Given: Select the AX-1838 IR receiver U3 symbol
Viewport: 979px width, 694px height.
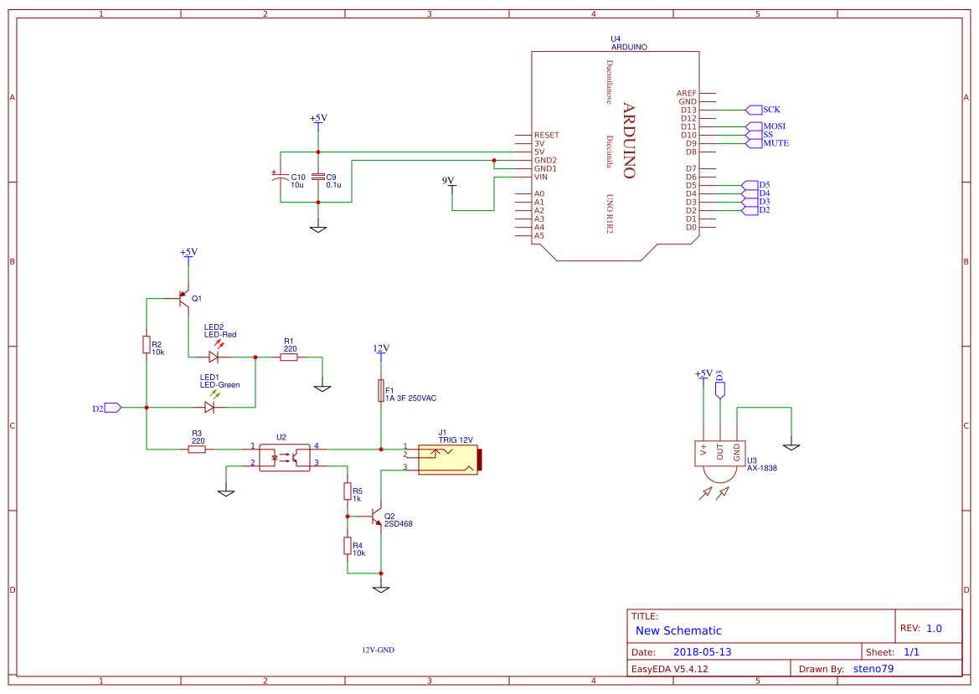Looking at the screenshot, I should [719, 452].
